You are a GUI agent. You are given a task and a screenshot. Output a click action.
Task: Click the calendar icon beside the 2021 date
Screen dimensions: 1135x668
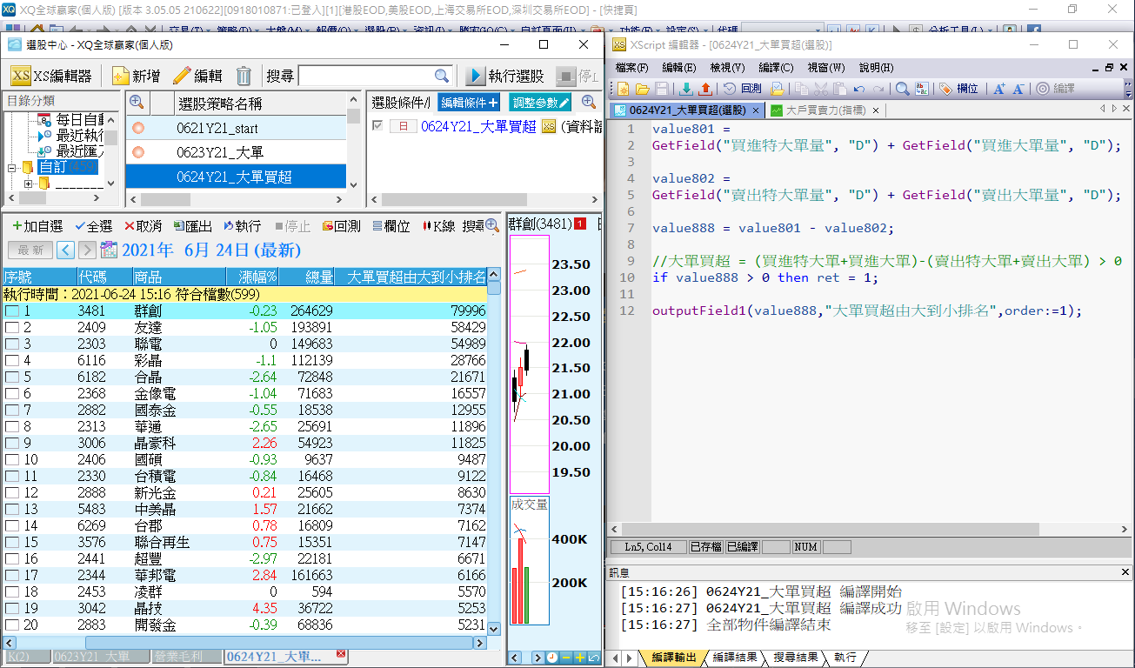pyautogui.click(x=109, y=250)
